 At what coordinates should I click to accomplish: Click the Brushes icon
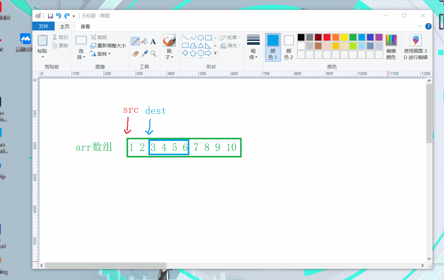coord(169,40)
